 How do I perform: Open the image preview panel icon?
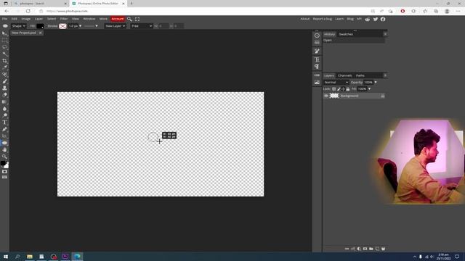coord(317,82)
